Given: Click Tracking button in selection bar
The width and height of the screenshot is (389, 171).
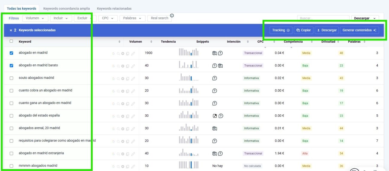Looking at the screenshot, I should (281, 30).
